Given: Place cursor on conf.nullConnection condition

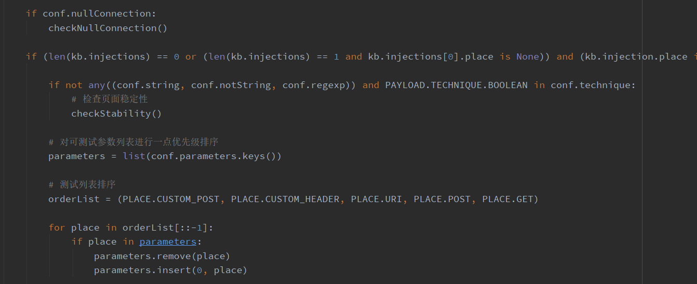Looking at the screenshot, I should tap(99, 13).
